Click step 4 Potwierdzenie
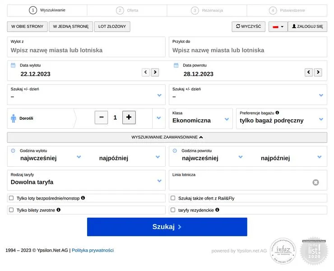 (x=287, y=10)
